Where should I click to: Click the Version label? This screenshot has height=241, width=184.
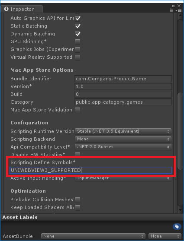[x=21, y=86]
